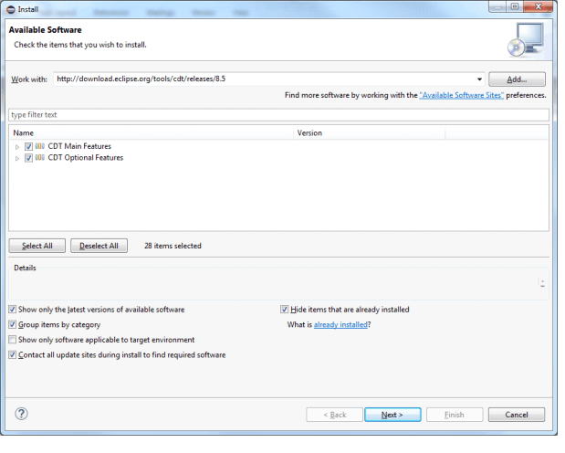The height and width of the screenshot is (453, 565).
Task: Click the 28 items selected text
Action: click(x=173, y=246)
